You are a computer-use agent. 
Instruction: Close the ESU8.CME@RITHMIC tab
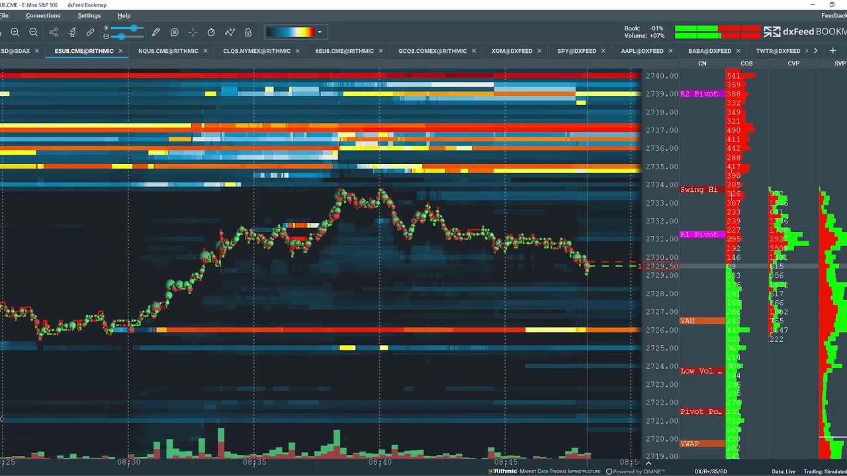[x=120, y=51]
